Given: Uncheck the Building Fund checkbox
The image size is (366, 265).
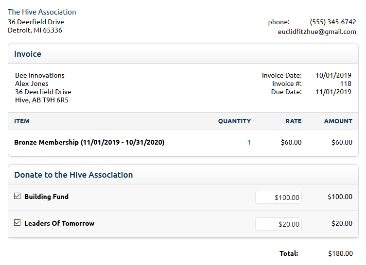Looking at the screenshot, I should (x=17, y=197).
